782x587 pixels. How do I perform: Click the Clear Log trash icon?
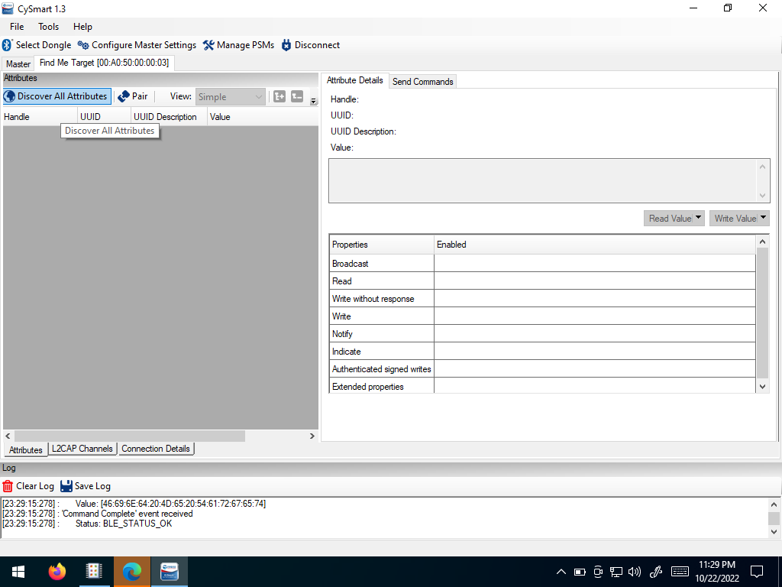pyautogui.click(x=8, y=486)
